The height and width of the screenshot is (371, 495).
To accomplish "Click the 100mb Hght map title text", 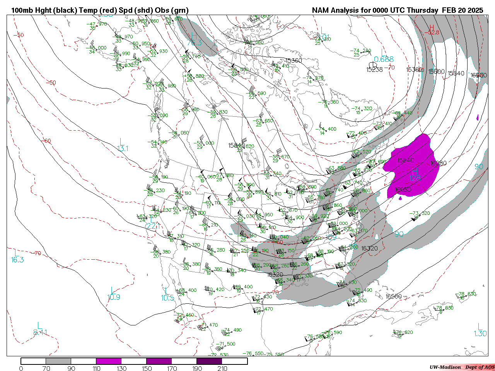I will click(x=100, y=10).
